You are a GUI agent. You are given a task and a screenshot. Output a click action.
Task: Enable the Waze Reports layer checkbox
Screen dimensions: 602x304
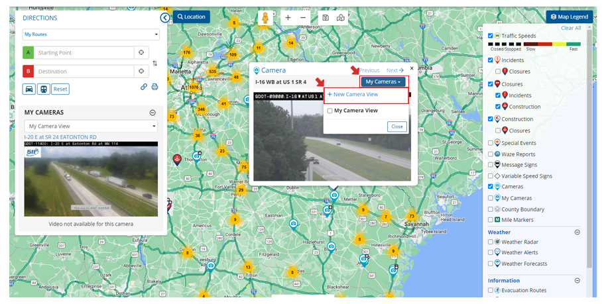click(491, 154)
